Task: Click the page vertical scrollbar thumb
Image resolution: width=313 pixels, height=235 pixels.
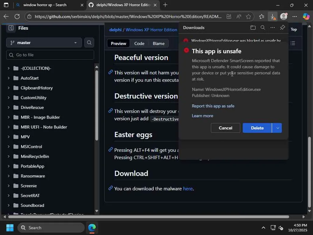Action: click(x=309, y=172)
